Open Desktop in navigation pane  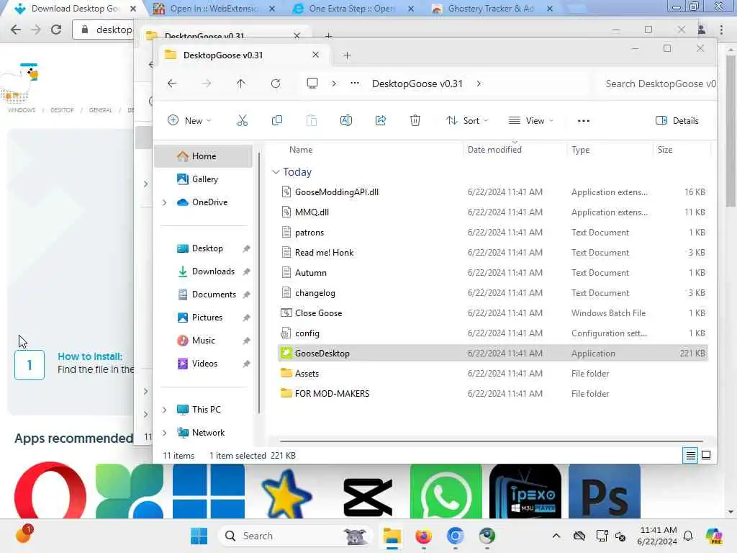(204, 248)
